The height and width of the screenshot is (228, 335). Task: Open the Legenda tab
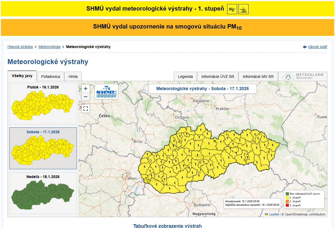(x=185, y=77)
